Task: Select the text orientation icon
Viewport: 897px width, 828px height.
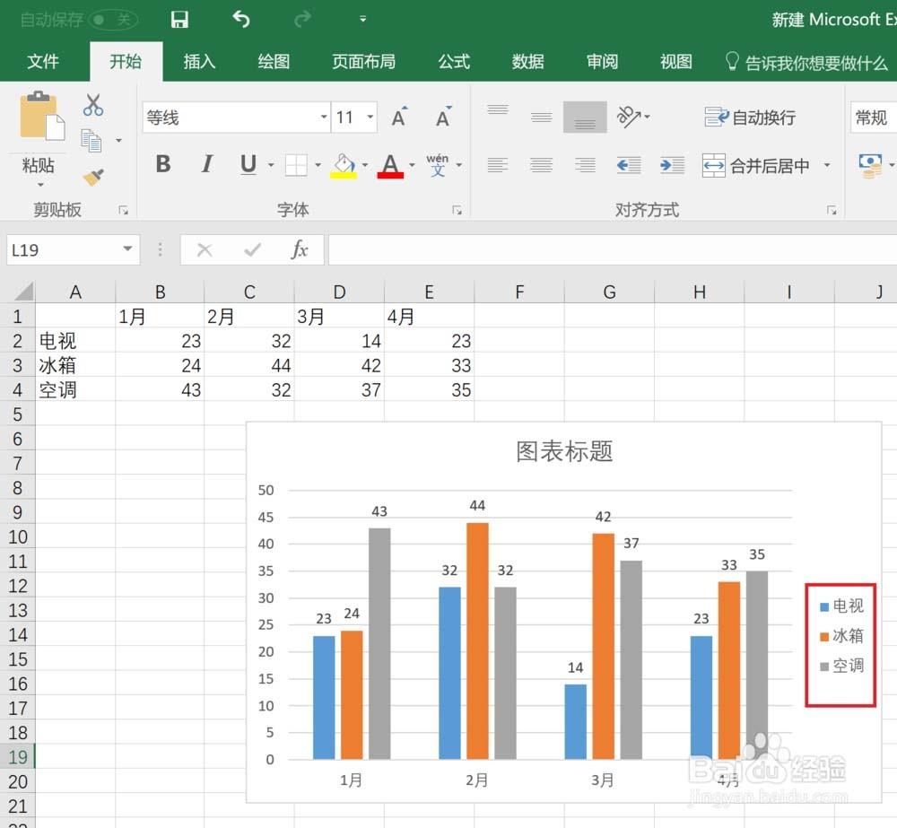Action: click(631, 117)
